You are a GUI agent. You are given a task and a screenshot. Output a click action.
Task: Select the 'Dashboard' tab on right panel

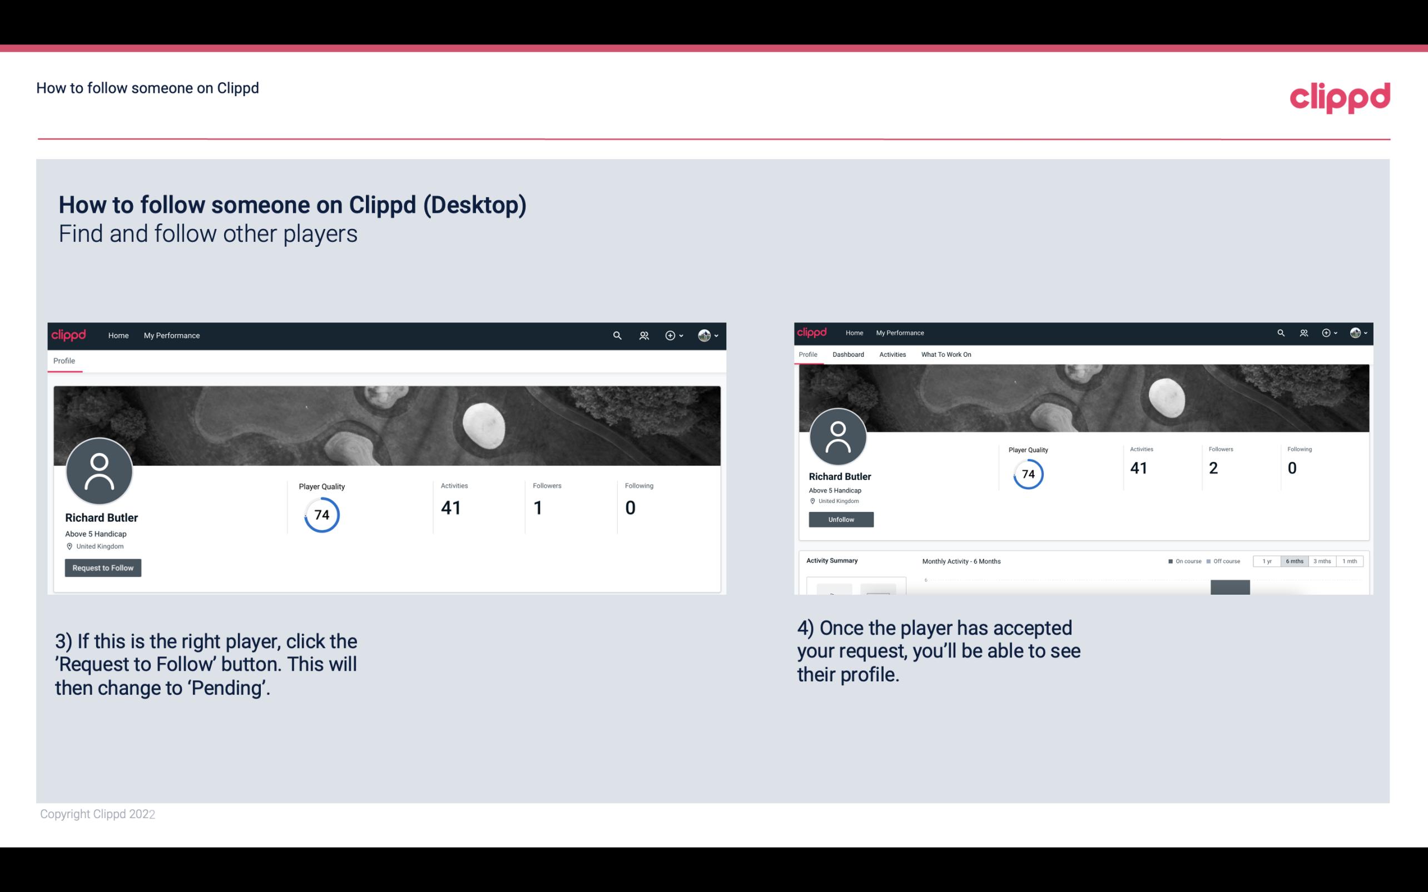tap(848, 355)
